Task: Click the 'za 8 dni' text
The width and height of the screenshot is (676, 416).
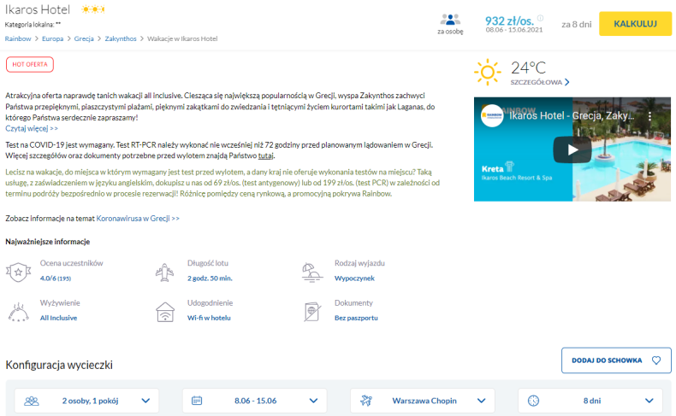Action: [577, 25]
